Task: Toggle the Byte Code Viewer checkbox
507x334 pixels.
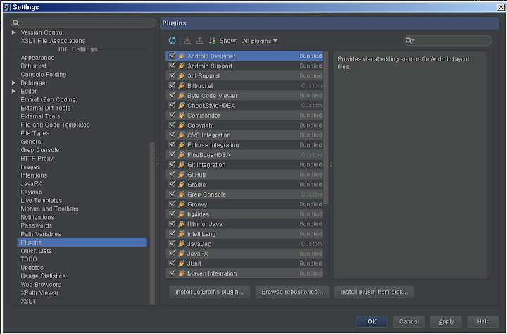Action: click(x=173, y=95)
